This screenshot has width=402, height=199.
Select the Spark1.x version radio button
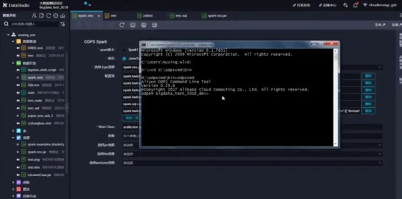(x=124, y=50)
